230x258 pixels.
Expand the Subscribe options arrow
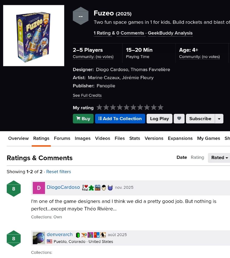click(x=219, y=119)
